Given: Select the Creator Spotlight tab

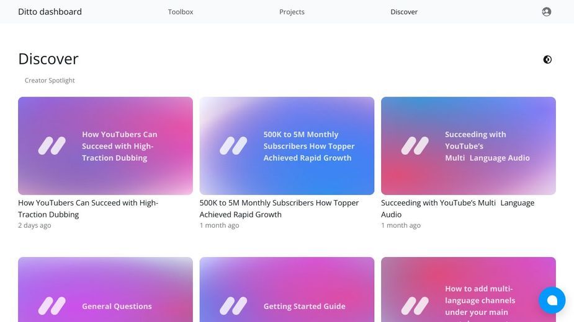Looking at the screenshot, I should [50, 80].
